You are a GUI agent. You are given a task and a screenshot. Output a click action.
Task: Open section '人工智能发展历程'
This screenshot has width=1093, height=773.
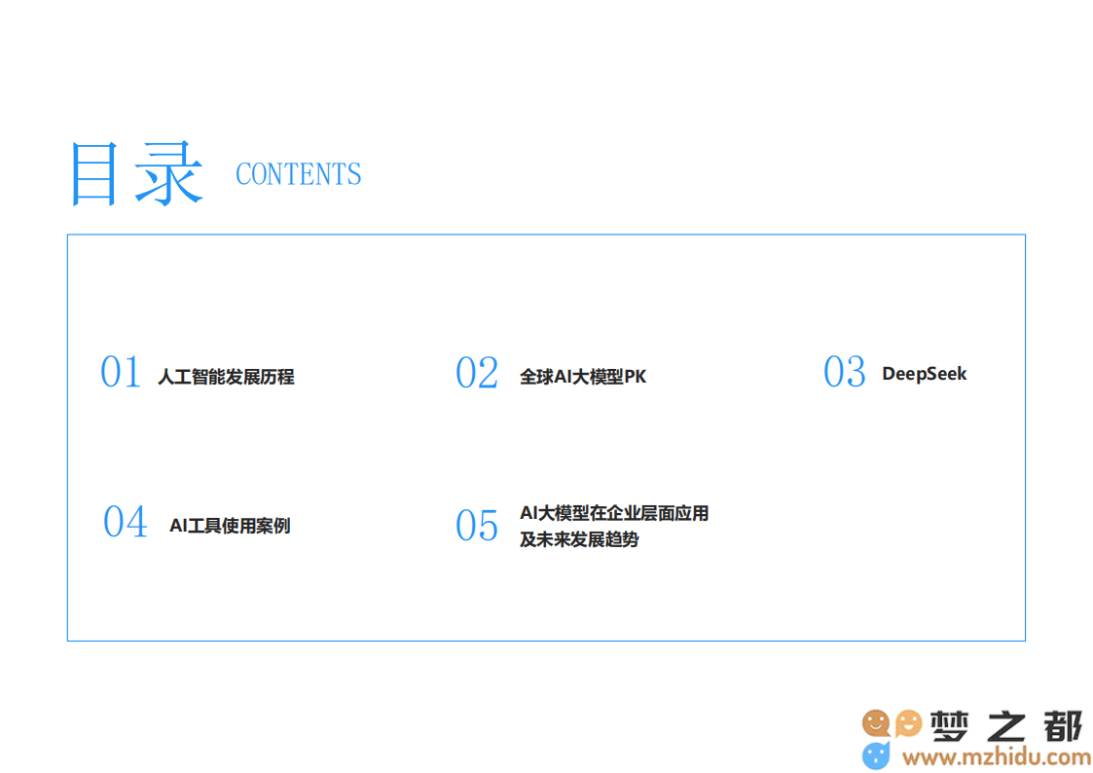[226, 377]
